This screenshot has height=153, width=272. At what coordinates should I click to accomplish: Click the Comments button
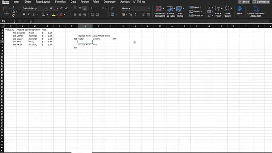[261, 2]
